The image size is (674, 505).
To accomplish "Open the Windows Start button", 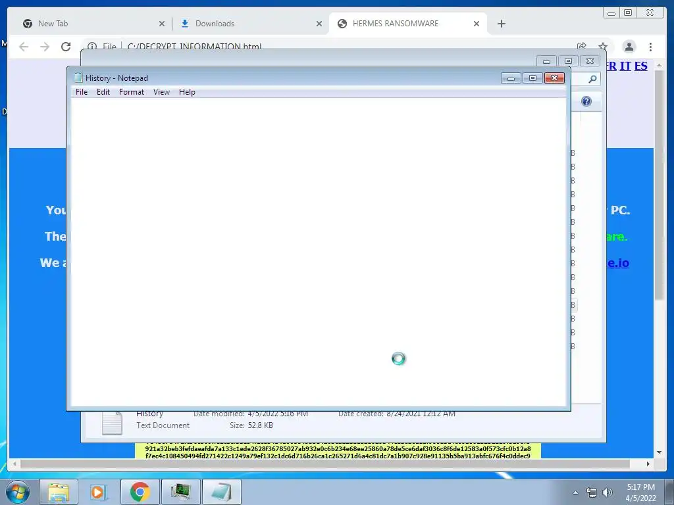I will click(17, 492).
